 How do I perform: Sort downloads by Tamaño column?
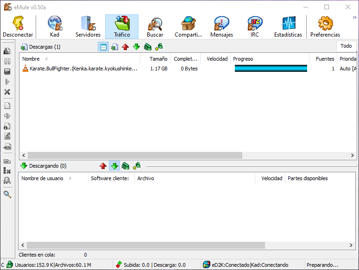click(x=155, y=59)
